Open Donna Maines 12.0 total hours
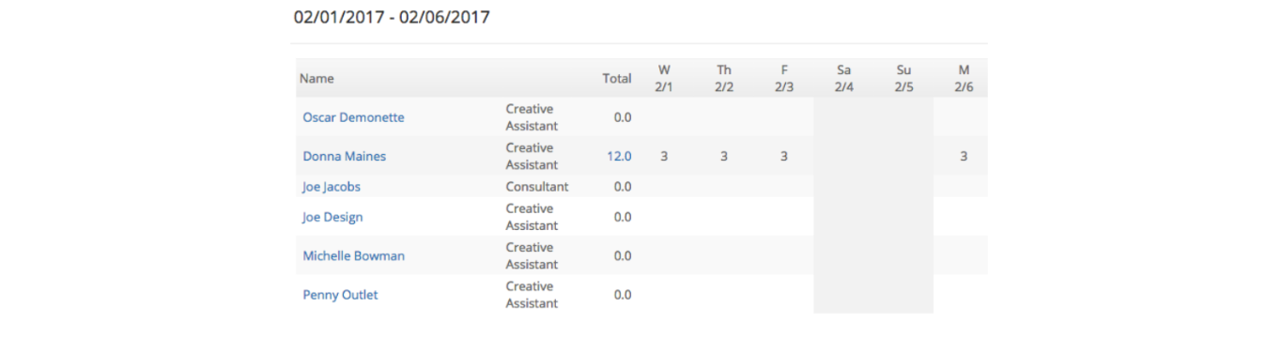 (x=619, y=157)
